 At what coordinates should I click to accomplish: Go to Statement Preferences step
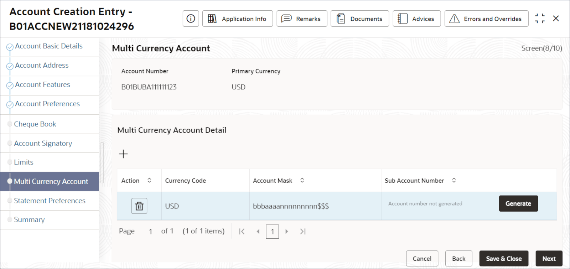[50, 201]
